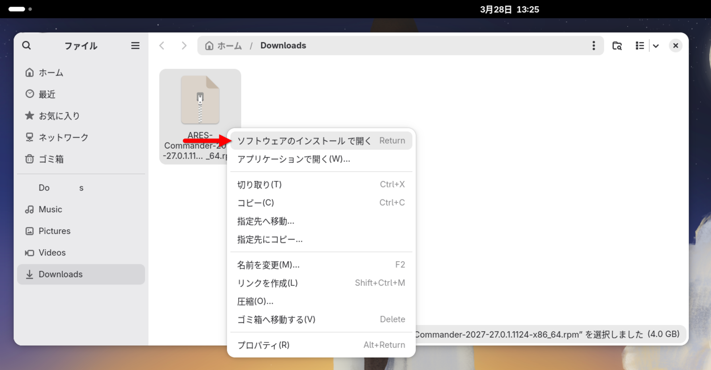The height and width of the screenshot is (370, 711).
Task: Switch to list view layout
Action: click(639, 46)
